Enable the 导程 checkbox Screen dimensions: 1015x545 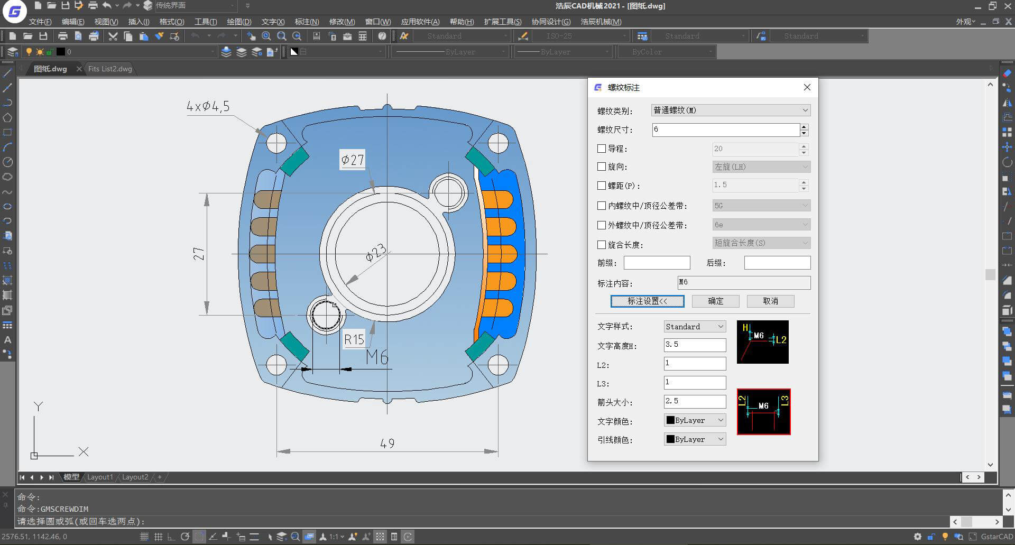coord(601,149)
